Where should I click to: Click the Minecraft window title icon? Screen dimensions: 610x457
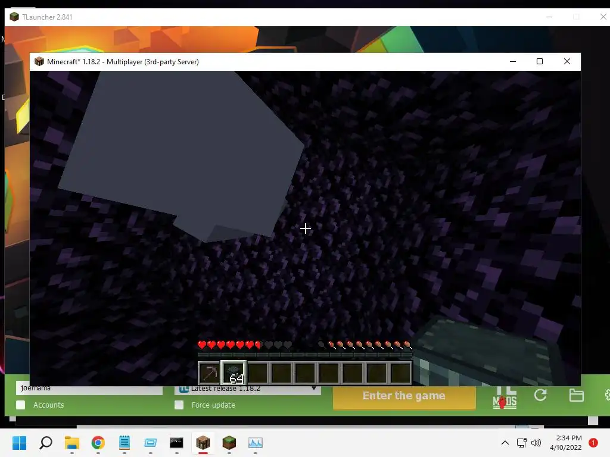39,61
